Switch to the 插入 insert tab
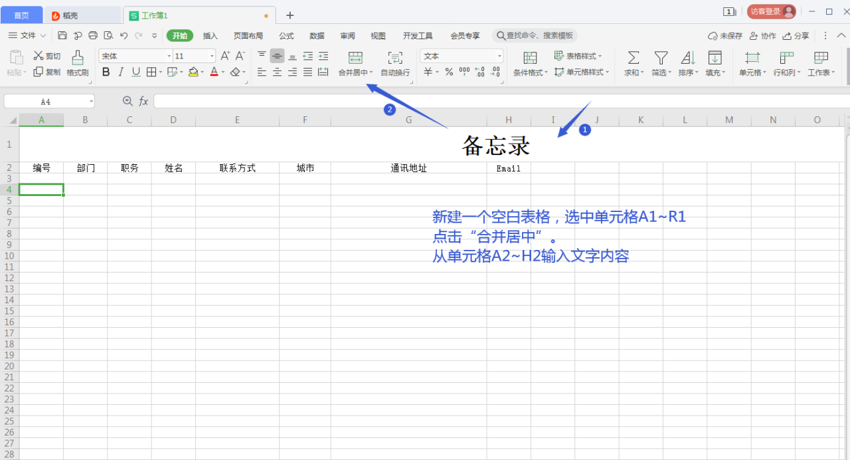850x460 pixels. (211, 36)
